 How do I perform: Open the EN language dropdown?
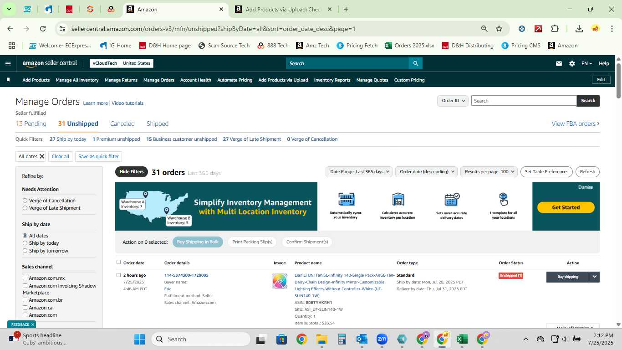pyautogui.click(x=586, y=64)
